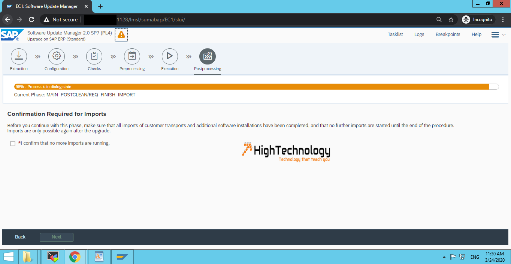The width and height of the screenshot is (511, 264).
Task: Go back with browser back arrow
Action: 7,19
